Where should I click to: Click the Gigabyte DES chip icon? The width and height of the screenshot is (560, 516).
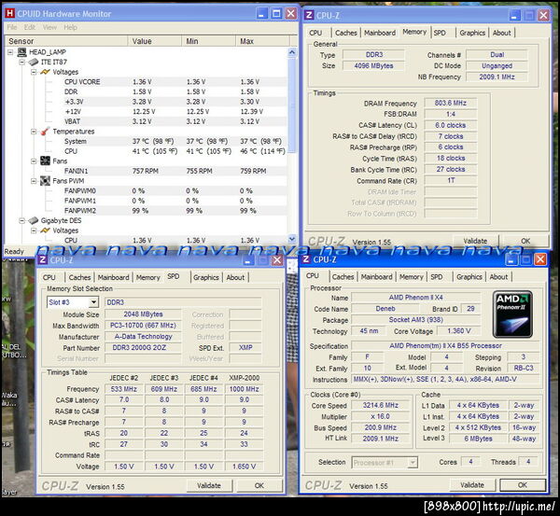click(x=34, y=220)
